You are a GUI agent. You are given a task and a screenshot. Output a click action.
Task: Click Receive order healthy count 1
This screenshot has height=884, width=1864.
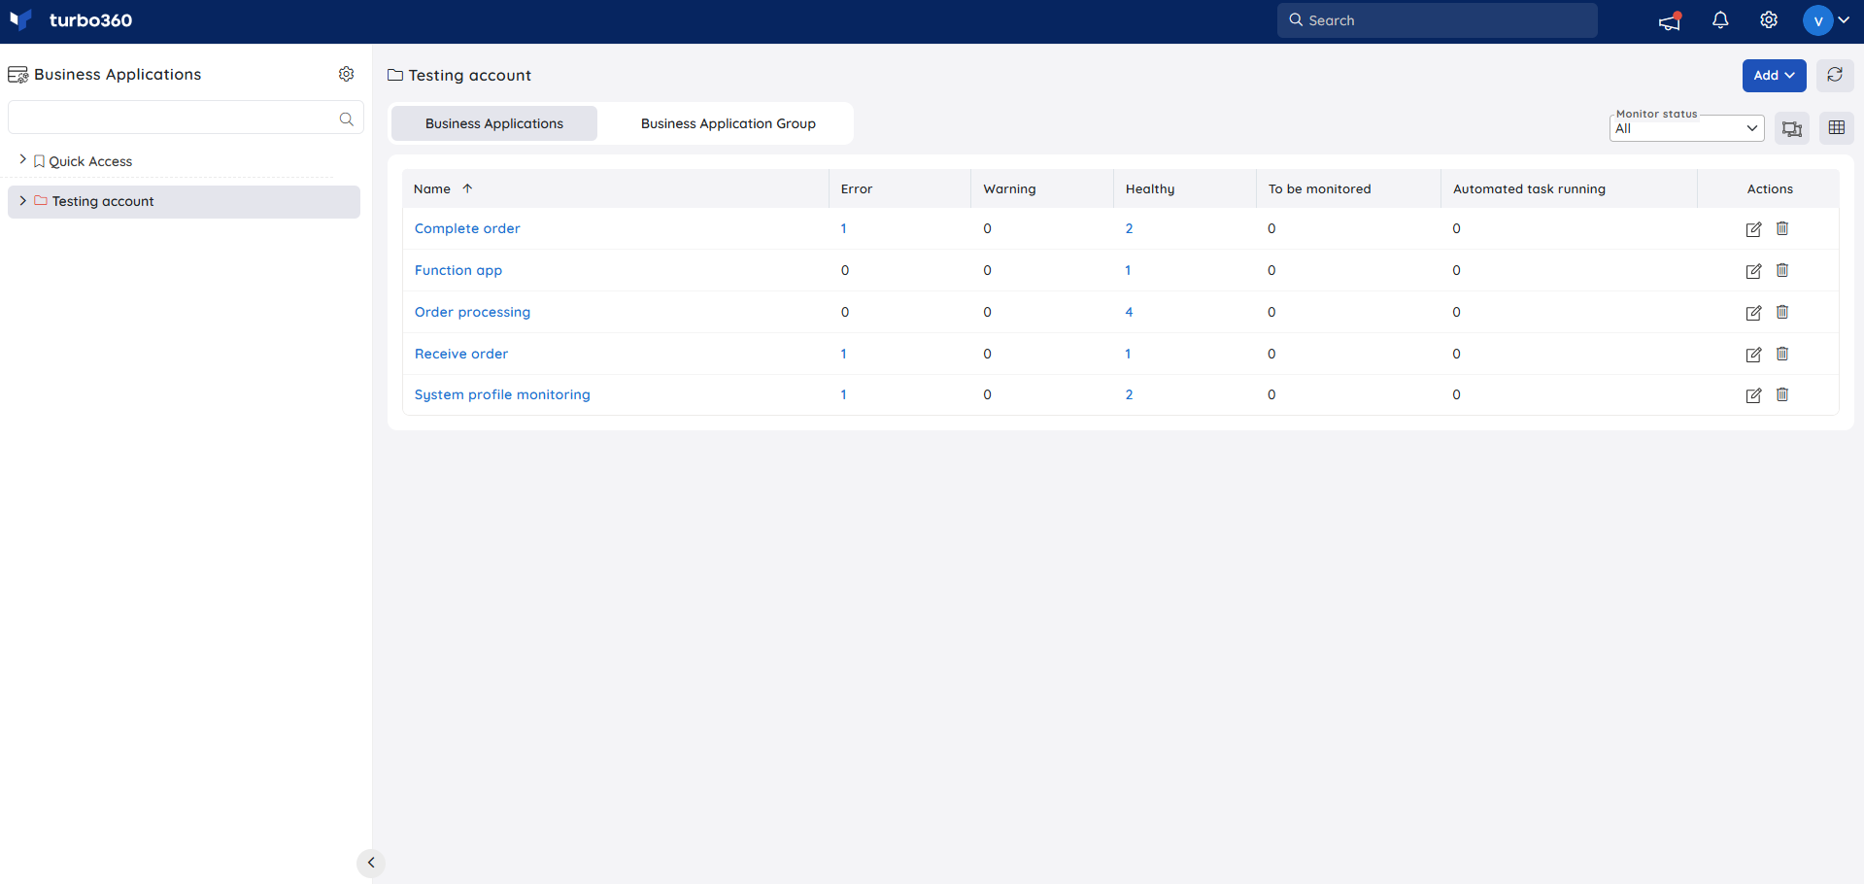click(x=1128, y=354)
